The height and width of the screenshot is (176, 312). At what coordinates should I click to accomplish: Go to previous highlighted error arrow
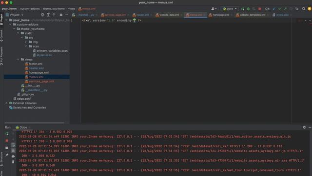306,21
